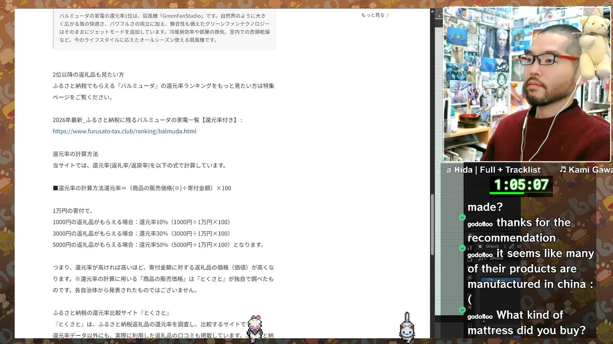Click the line '当サイトでは、還元率(返礼率/返戻率)'

click(139, 166)
